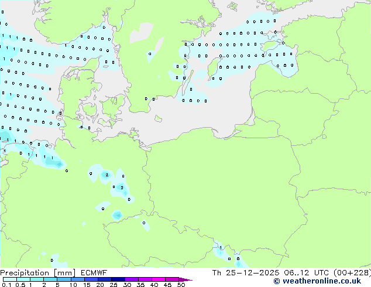The width and height of the screenshot is (371, 287).
Task: Select the 35–40 mm legend color box
Action: 145,279
